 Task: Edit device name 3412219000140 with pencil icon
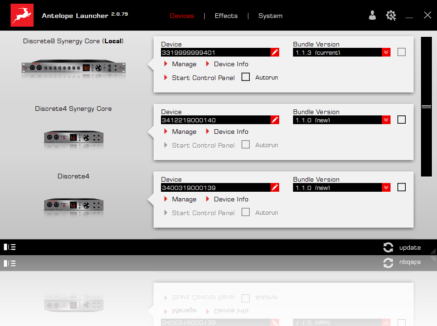coord(275,120)
